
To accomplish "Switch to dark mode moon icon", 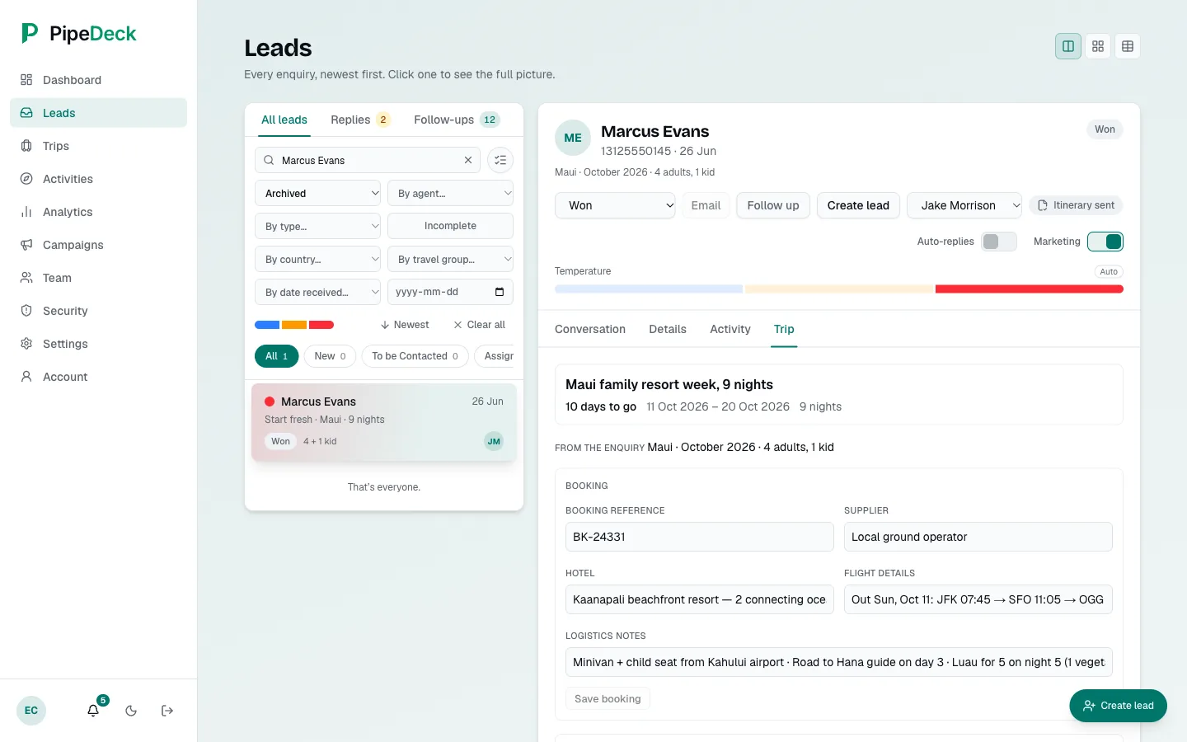I will (x=131, y=711).
